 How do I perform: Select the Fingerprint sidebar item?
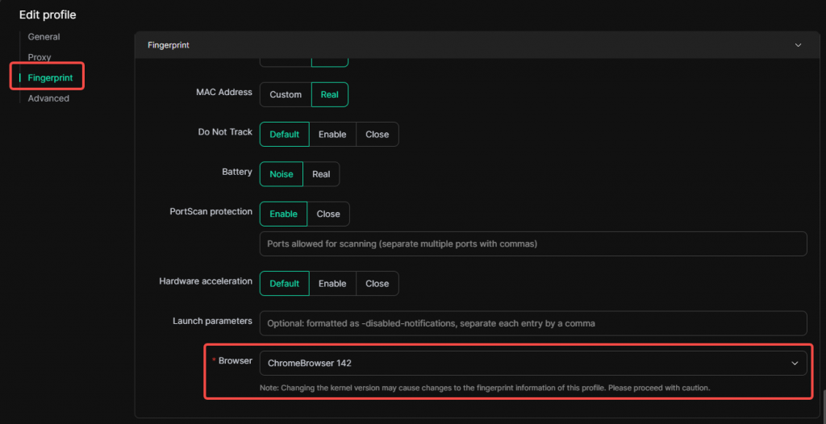pyautogui.click(x=50, y=78)
